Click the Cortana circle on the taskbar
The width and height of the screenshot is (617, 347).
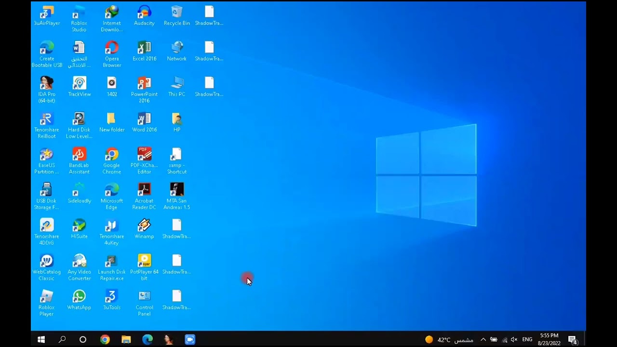tap(83, 340)
